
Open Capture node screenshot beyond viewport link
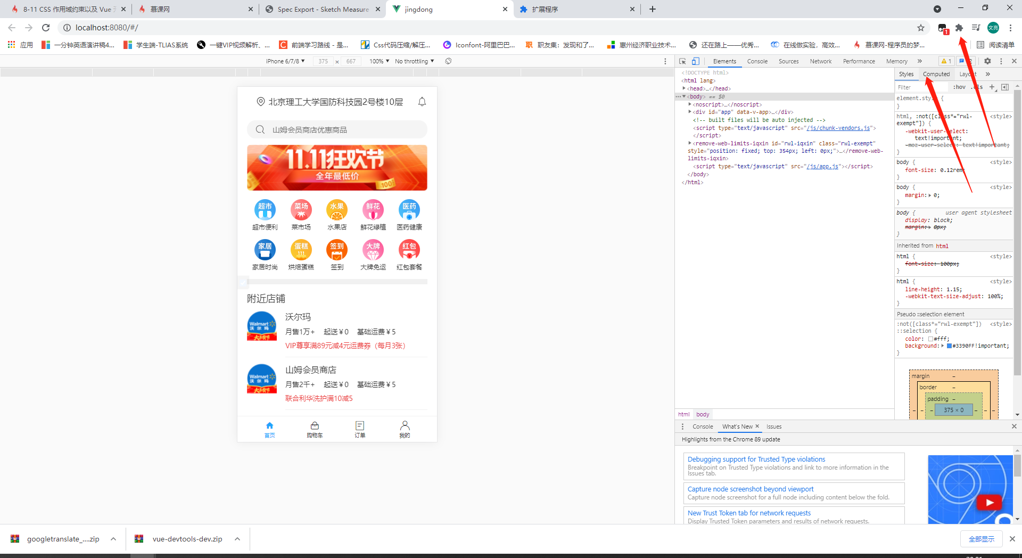tap(750, 489)
